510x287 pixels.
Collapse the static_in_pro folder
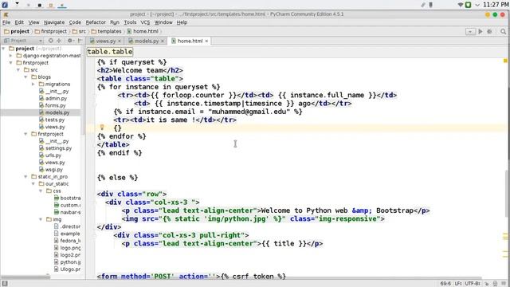click(x=25, y=177)
